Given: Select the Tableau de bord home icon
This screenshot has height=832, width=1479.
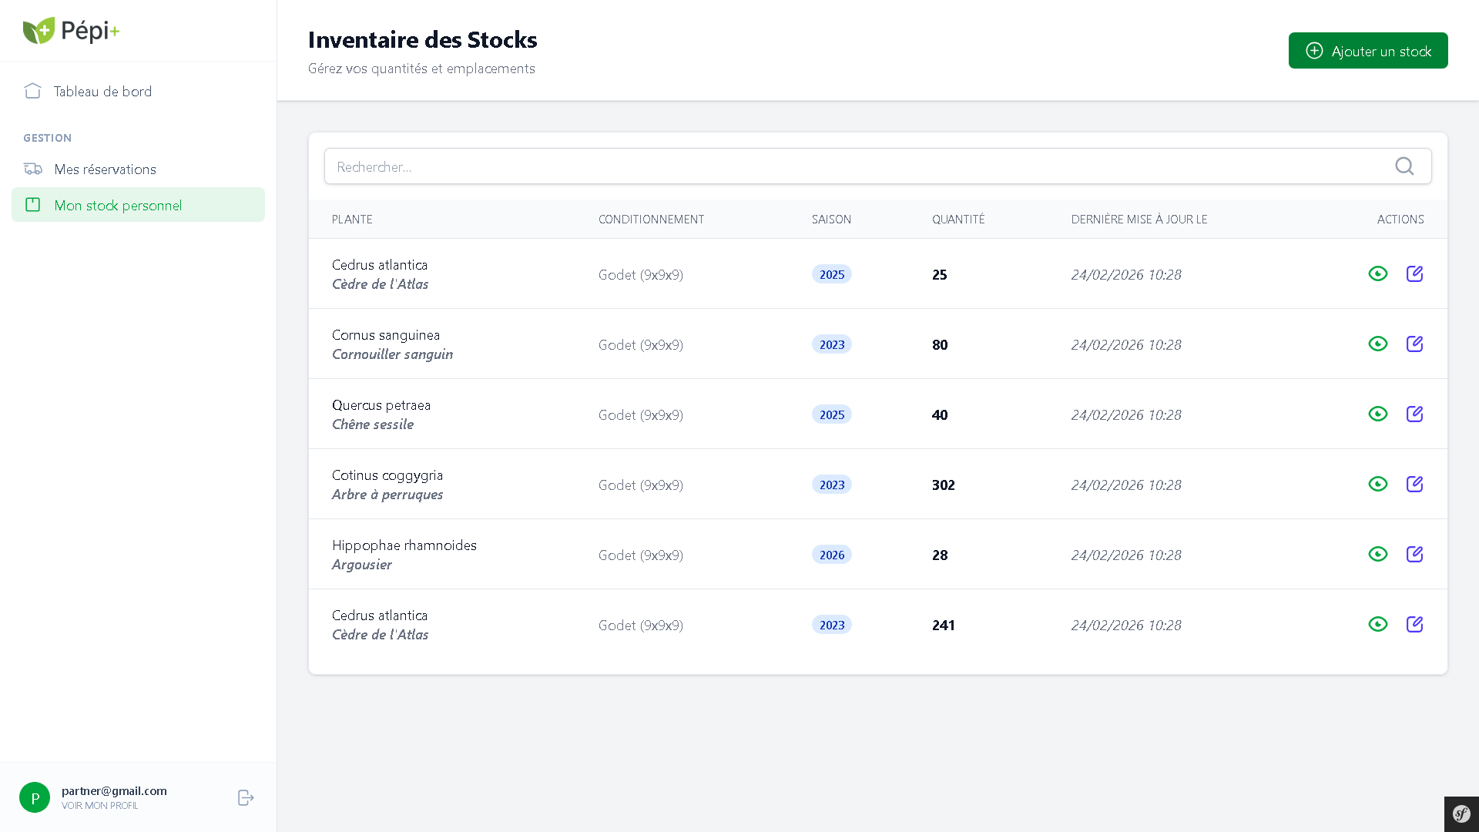Looking at the screenshot, I should click(x=32, y=91).
